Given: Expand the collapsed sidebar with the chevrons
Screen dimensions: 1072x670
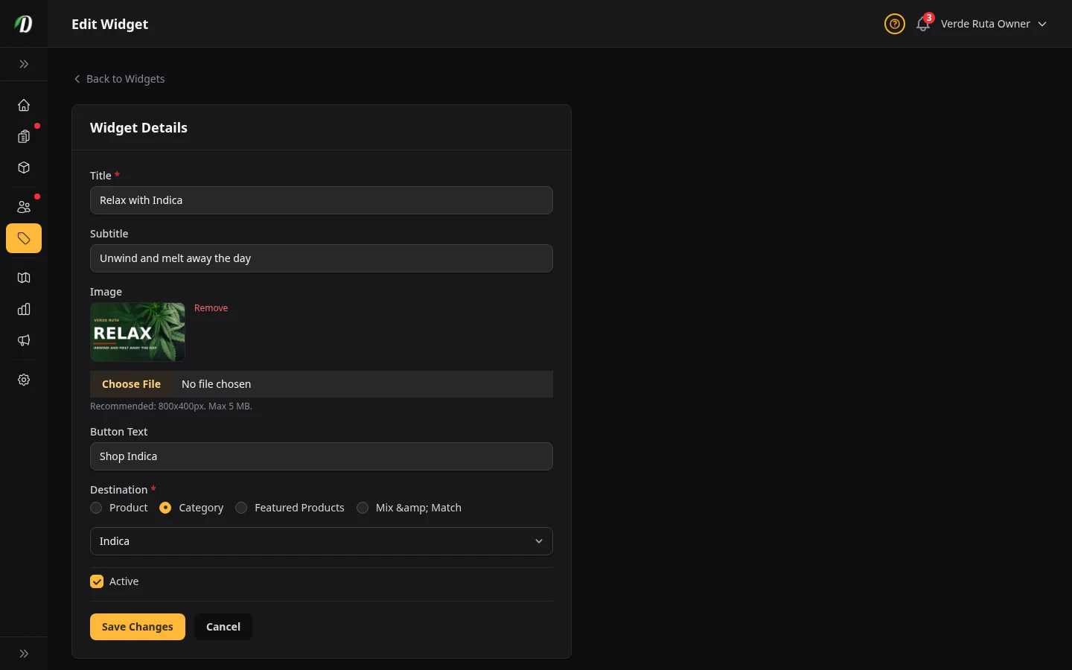Looking at the screenshot, I should point(24,64).
